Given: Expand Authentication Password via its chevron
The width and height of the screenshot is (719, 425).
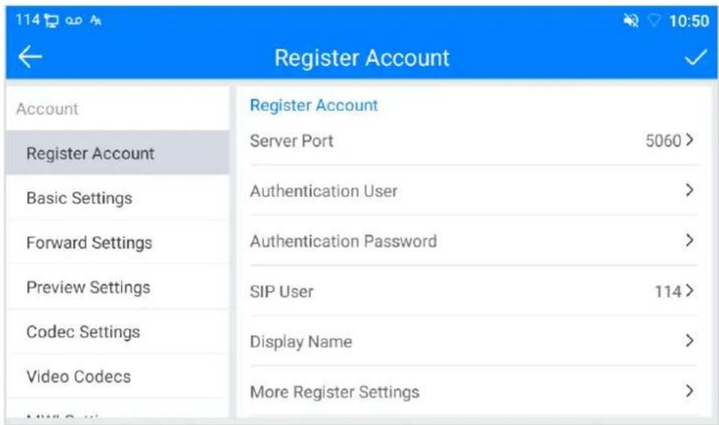Looking at the screenshot, I should pyautogui.click(x=689, y=239).
